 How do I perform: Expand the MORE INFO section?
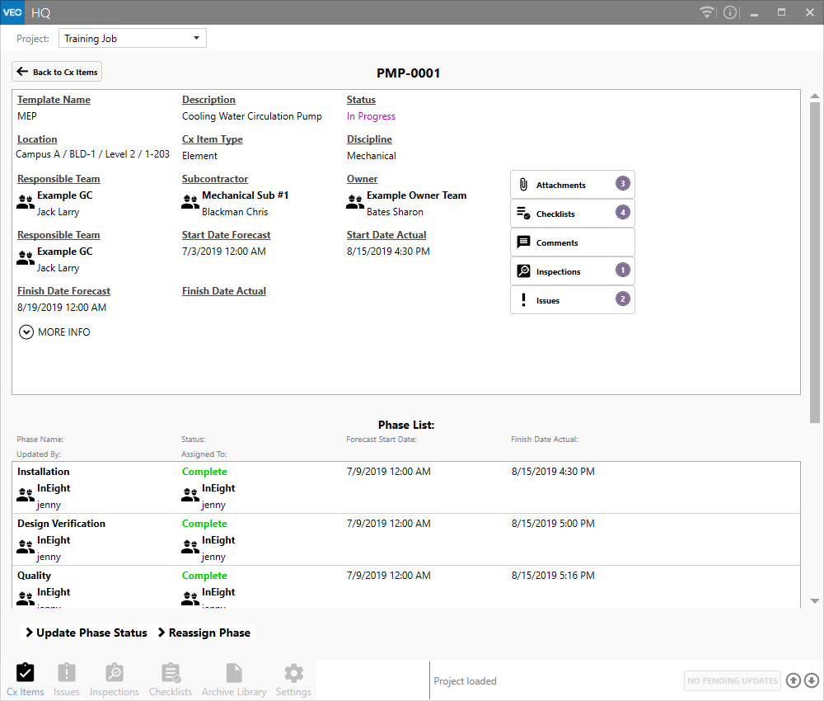pyautogui.click(x=54, y=332)
